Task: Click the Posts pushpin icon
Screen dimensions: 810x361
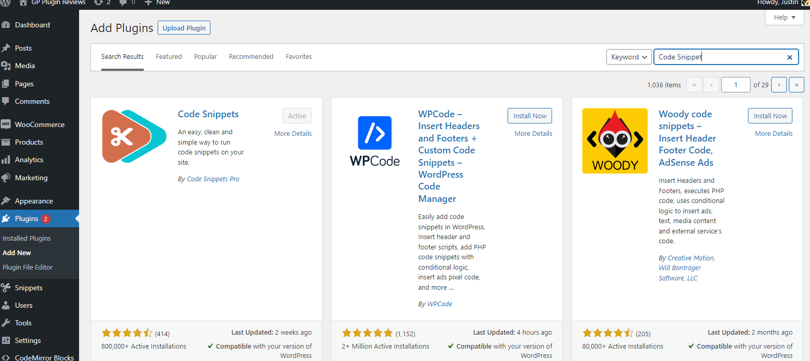Action: point(6,48)
